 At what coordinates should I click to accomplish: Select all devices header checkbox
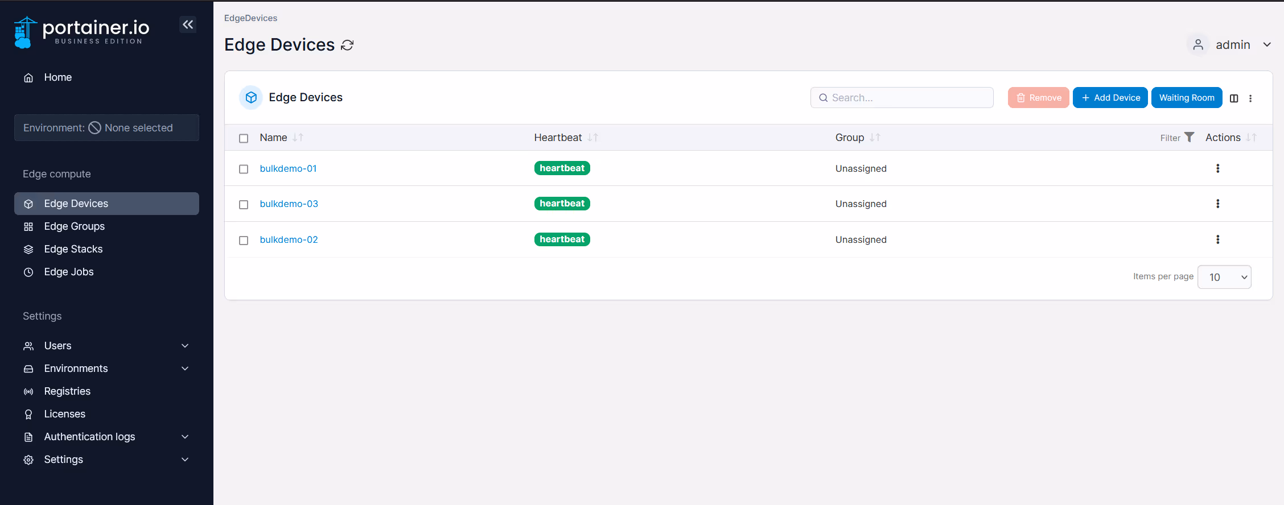pos(244,138)
